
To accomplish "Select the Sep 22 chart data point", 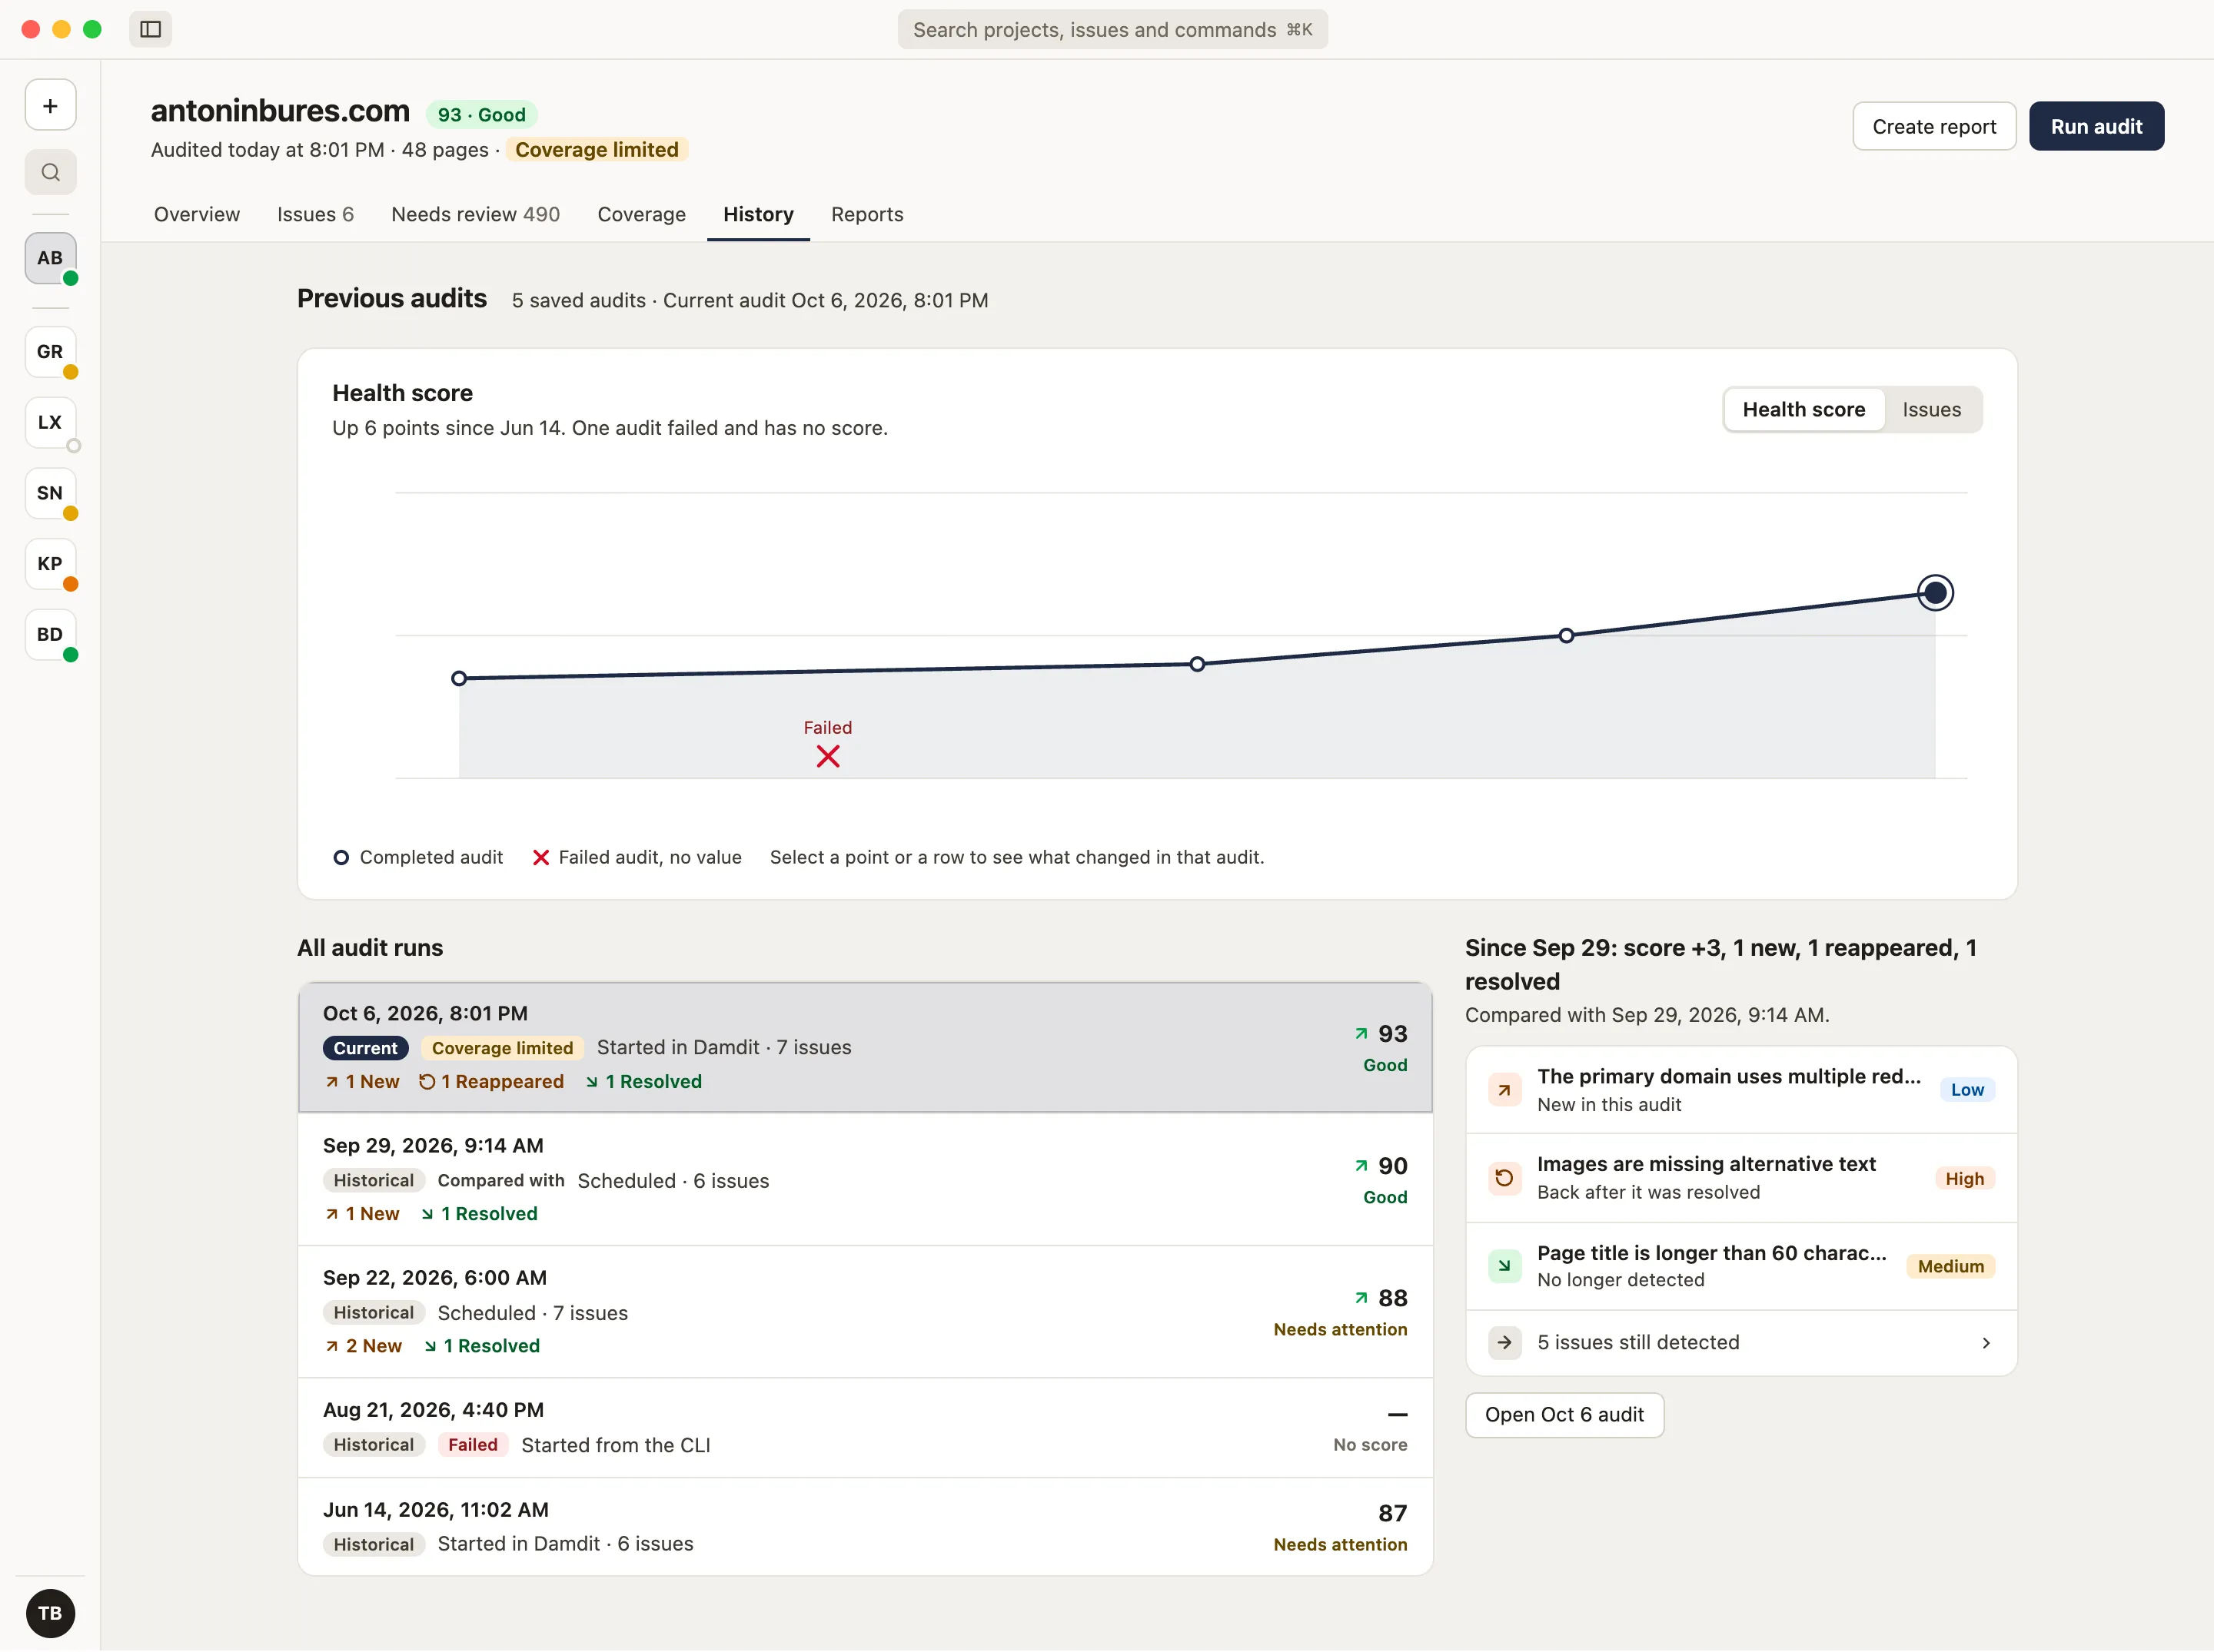I will (x=1196, y=664).
